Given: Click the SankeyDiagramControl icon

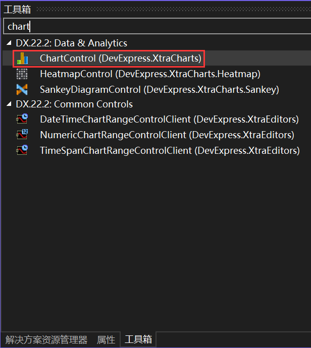Looking at the screenshot, I should click(x=22, y=89).
